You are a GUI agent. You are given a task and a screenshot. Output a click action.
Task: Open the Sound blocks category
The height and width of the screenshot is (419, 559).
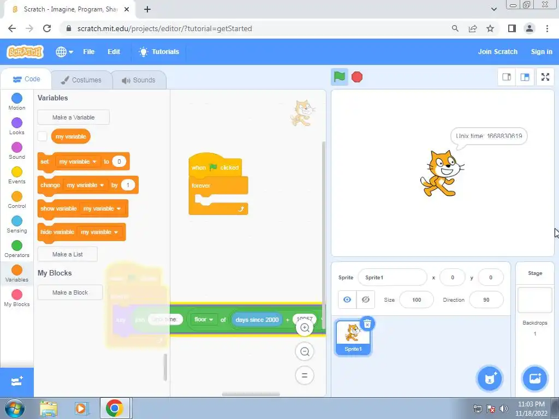(17, 151)
